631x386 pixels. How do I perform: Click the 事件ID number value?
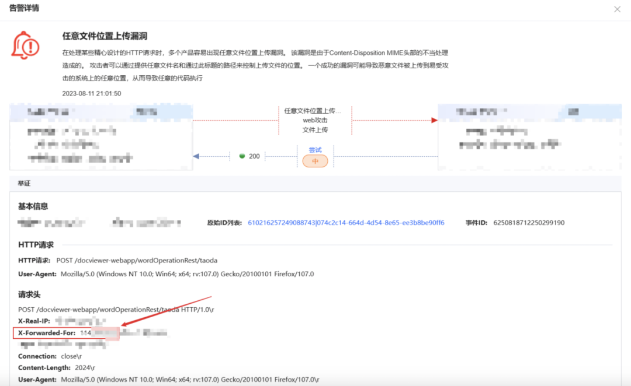(x=529, y=223)
